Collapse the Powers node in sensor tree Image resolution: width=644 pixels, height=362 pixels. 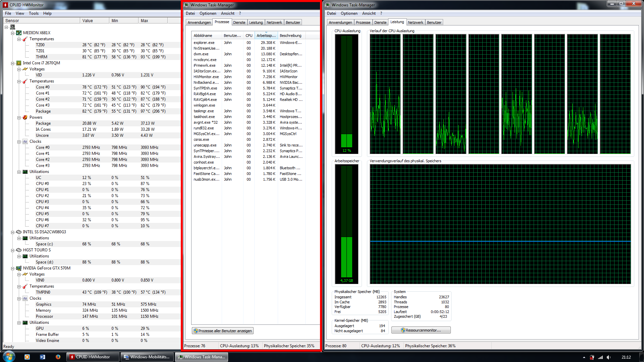click(19, 117)
